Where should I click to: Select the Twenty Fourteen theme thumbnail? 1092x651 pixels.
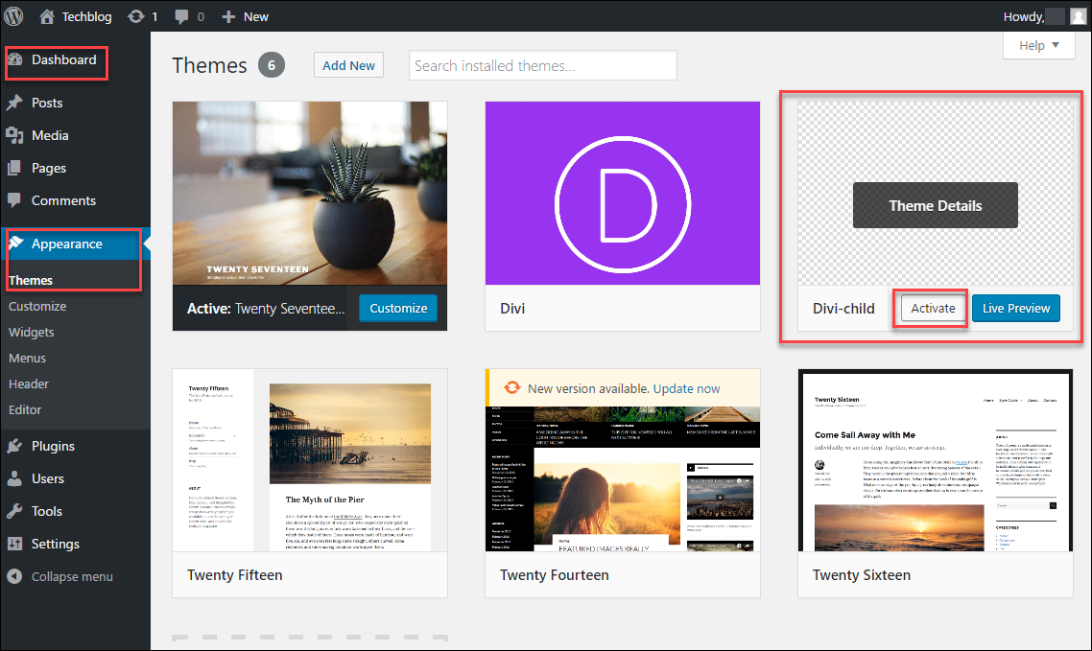click(x=623, y=479)
